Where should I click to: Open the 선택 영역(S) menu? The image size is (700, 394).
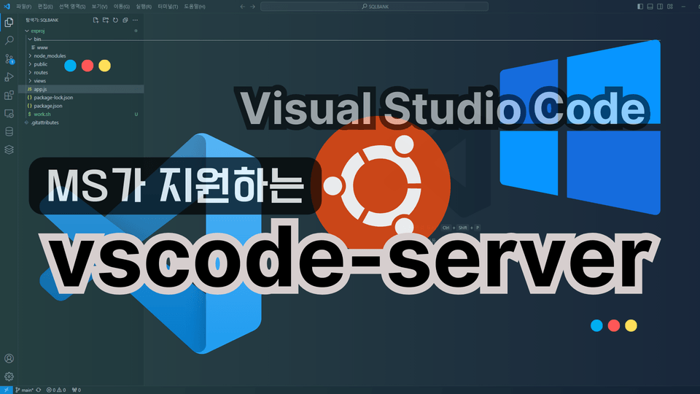[x=72, y=7]
